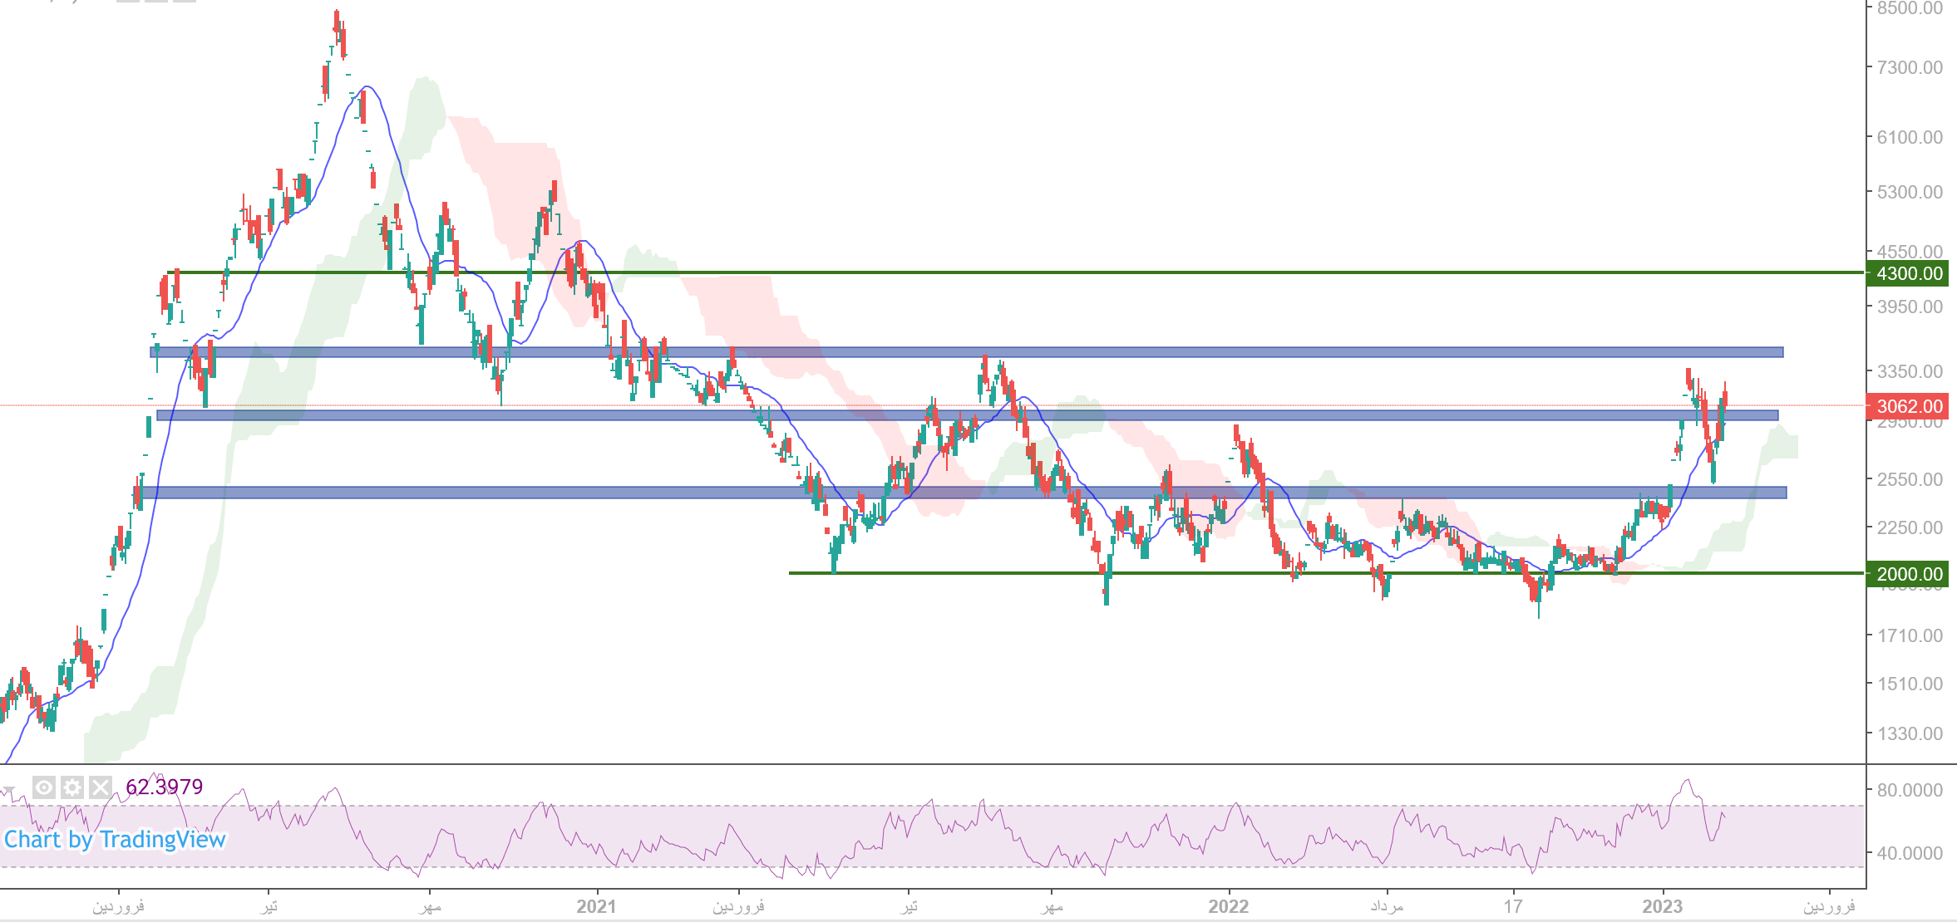Screen dimensions: 1957x922
Task: Click the 2021 label on time axis
Action: click(x=596, y=906)
